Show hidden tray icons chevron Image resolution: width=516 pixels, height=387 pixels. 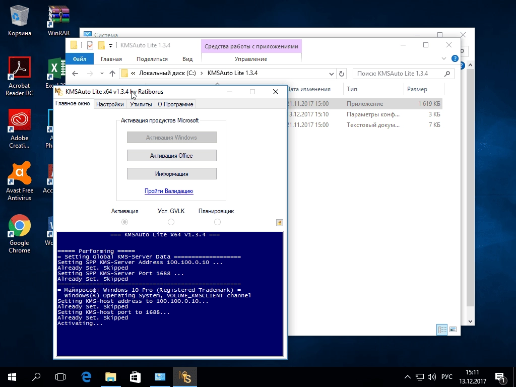pyautogui.click(x=407, y=377)
